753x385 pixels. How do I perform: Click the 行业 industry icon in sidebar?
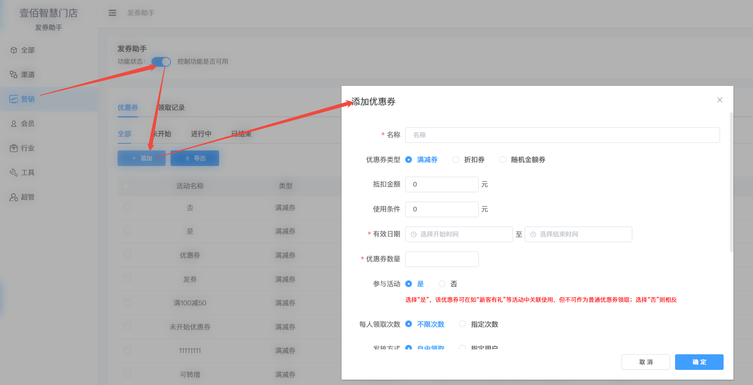(14, 148)
